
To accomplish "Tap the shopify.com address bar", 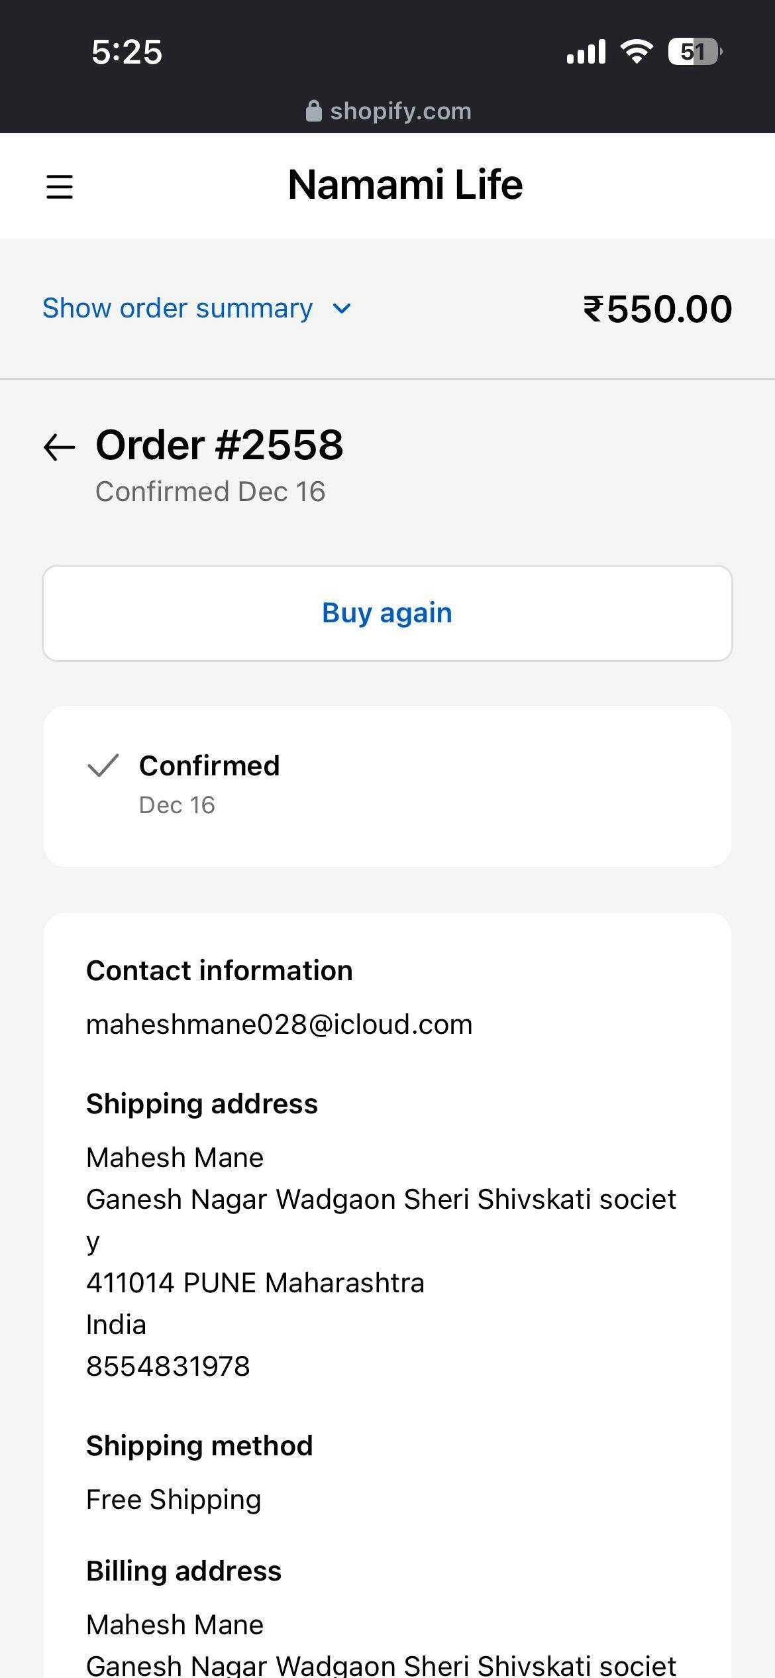I will pos(400,111).
